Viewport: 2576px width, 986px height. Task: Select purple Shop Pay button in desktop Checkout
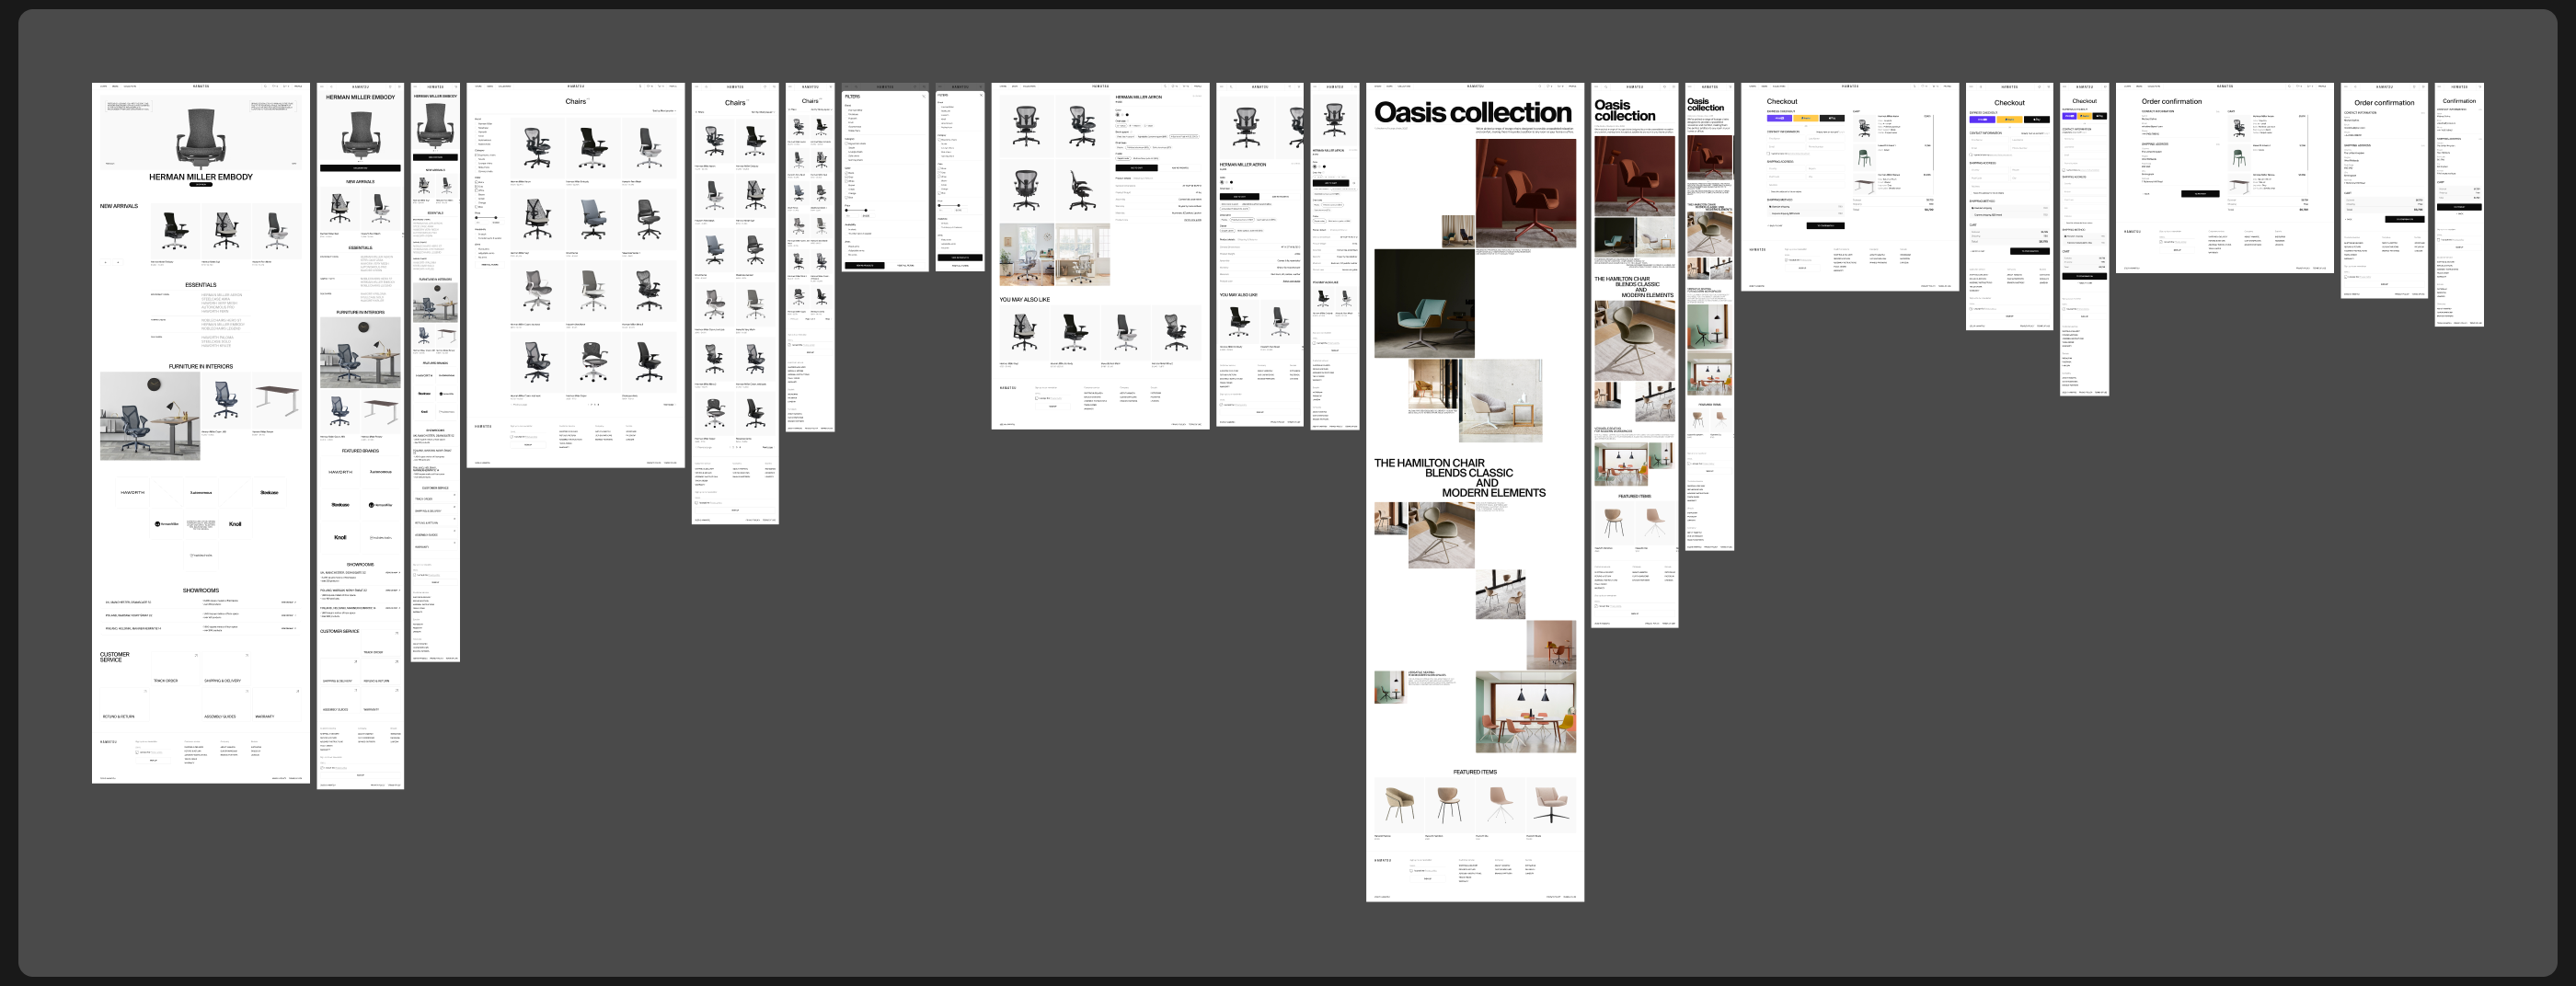1778,118
